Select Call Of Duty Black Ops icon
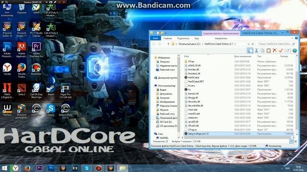The width and height of the screenshot is (307, 172). tap(36, 91)
